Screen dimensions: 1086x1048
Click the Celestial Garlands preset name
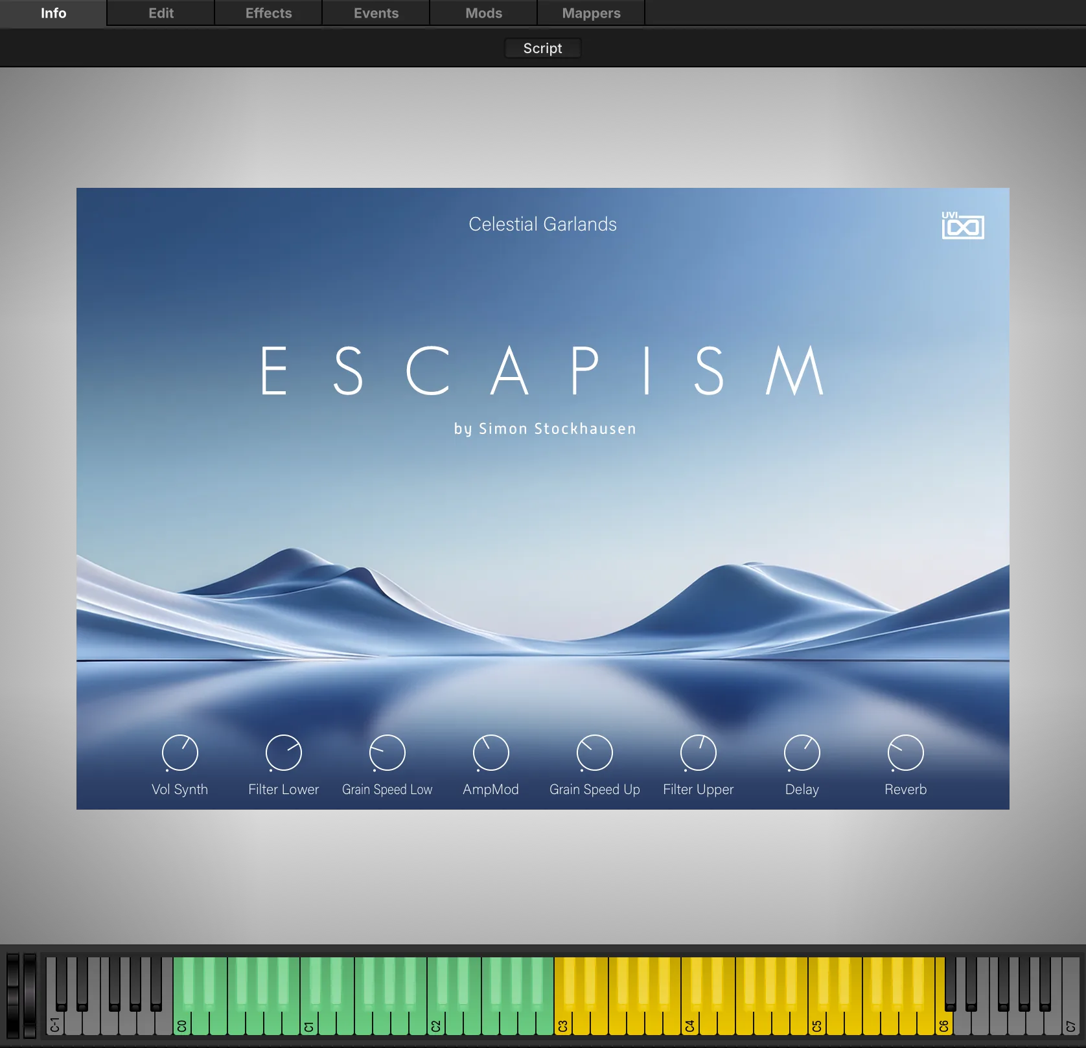[x=542, y=224]
